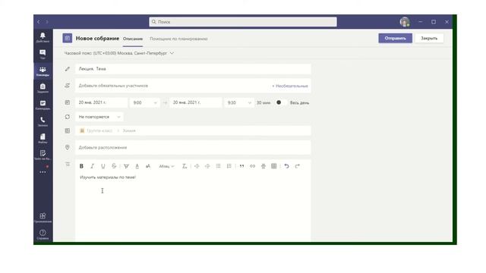The width and height of the screenshot is (486, 273).
Task: Go forward with the navigation arrow
Action: (x=47, y=22)
